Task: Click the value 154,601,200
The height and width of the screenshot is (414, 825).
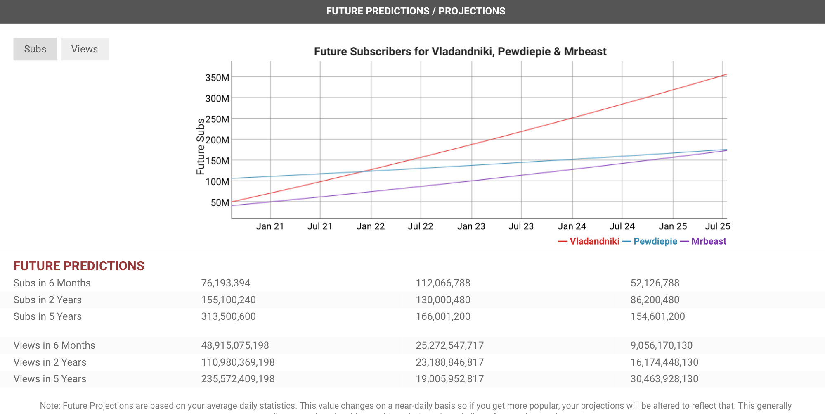Action: click(x=658, y=316)
